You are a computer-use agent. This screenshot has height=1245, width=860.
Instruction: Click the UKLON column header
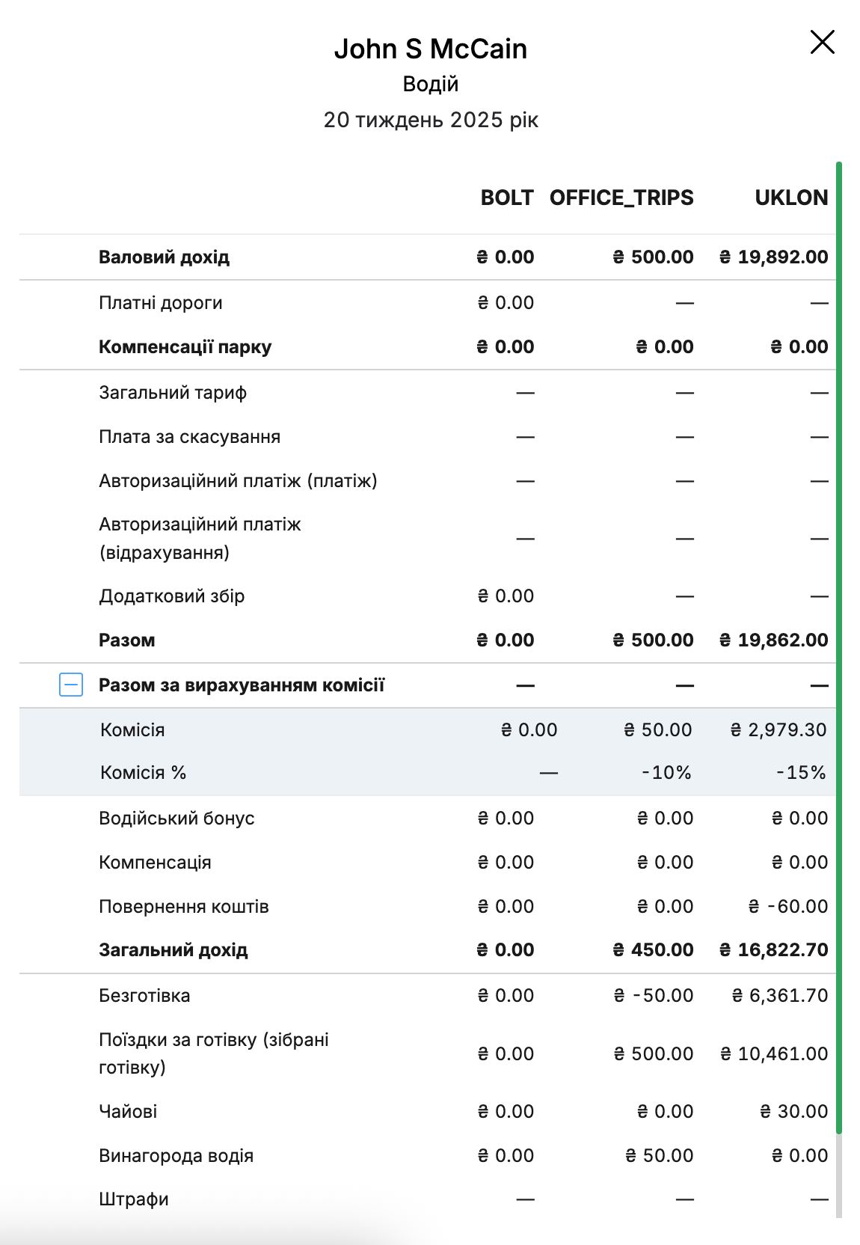coord(791,198)
